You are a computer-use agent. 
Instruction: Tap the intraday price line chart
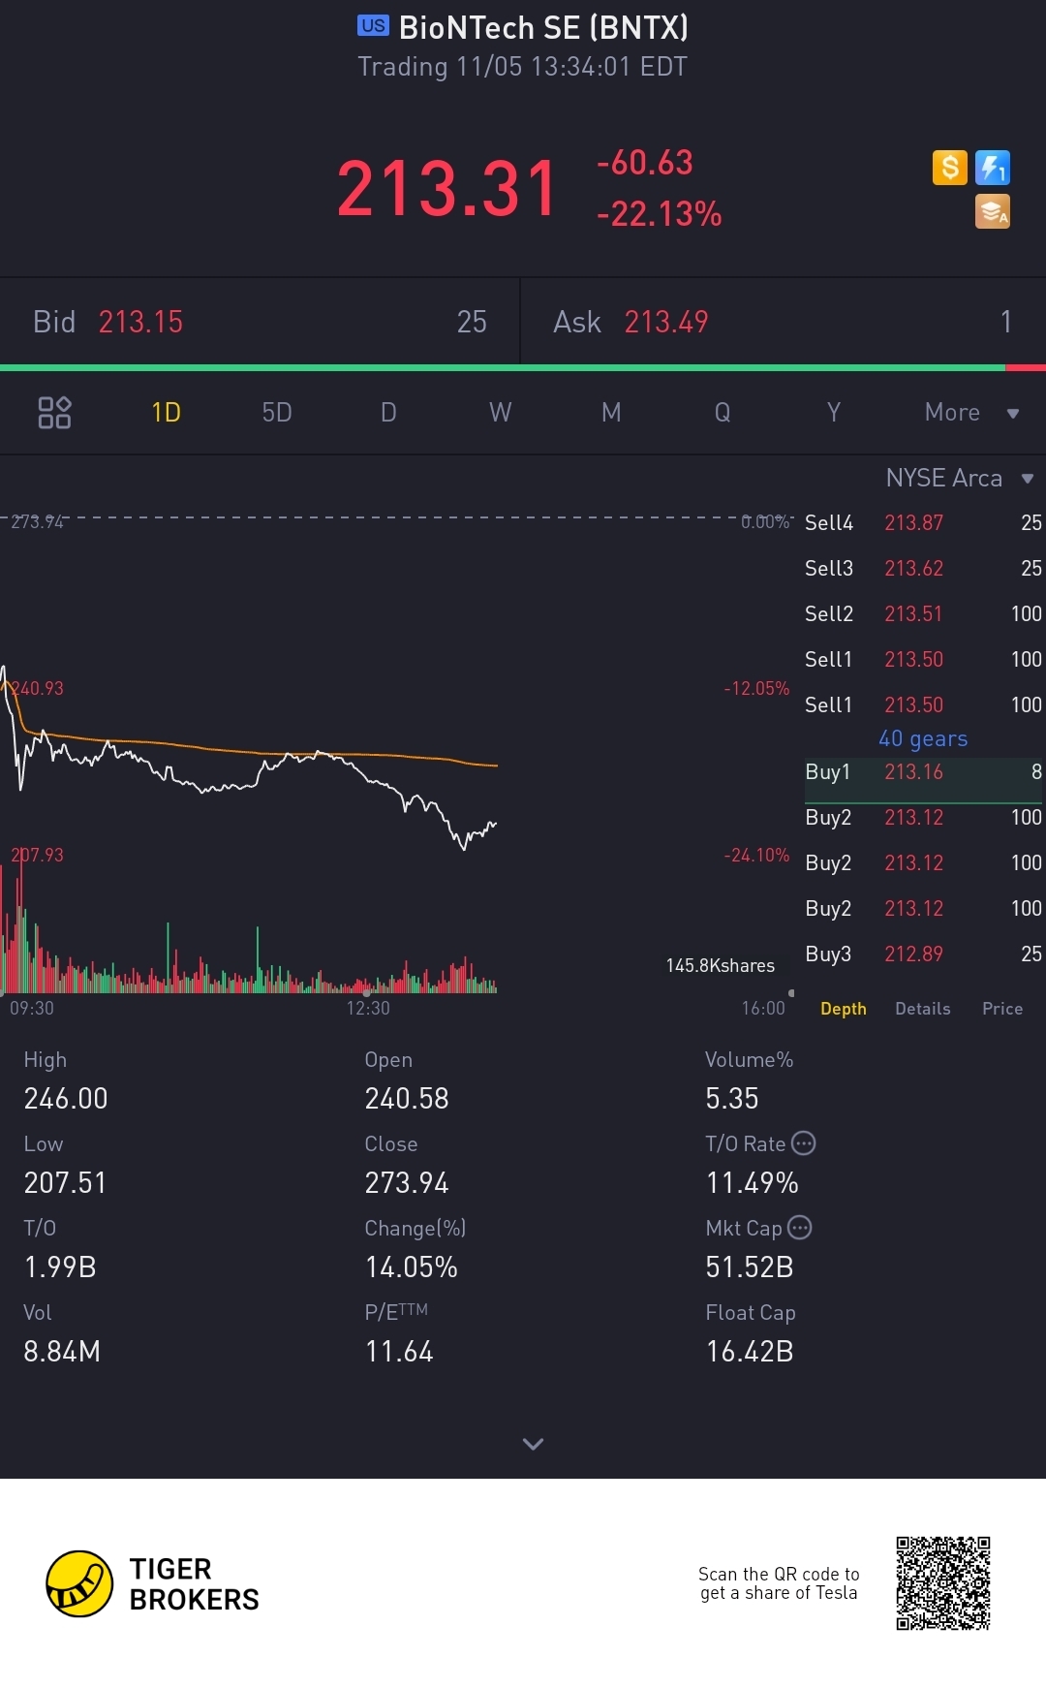pos(250,756)
